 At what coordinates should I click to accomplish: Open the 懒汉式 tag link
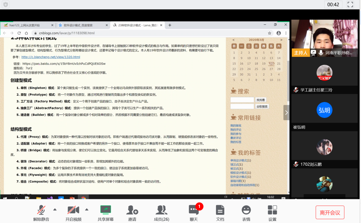pos(234,169)
